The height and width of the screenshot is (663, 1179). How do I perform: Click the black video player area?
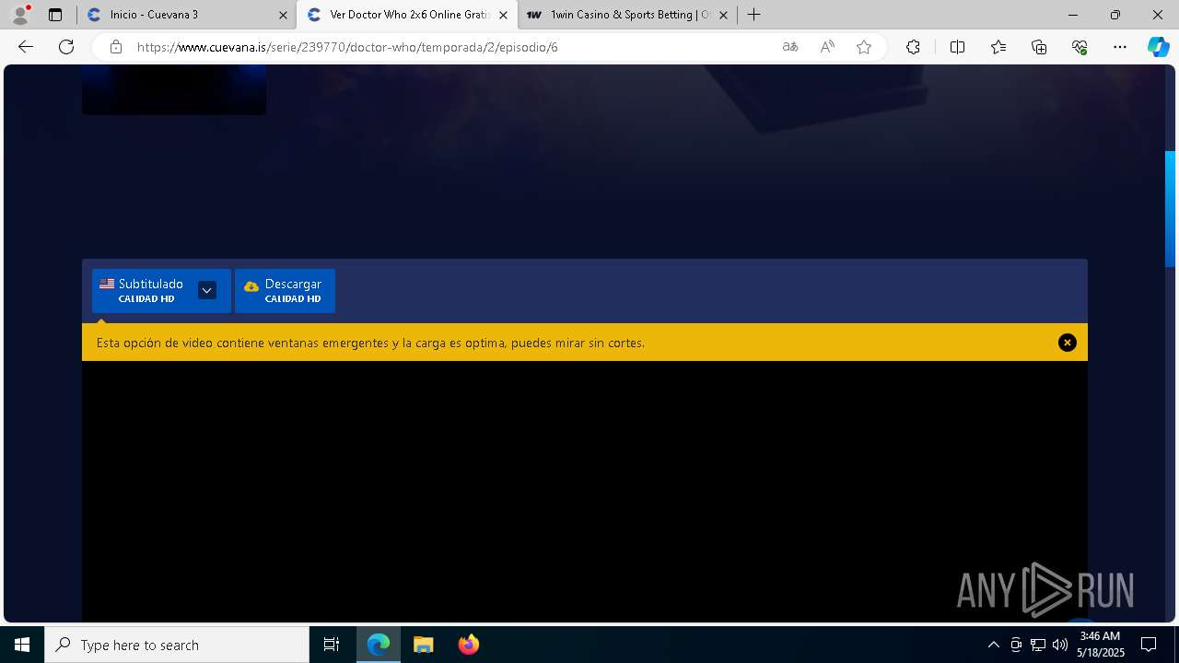pyautogui.click(x=585, y=491)
